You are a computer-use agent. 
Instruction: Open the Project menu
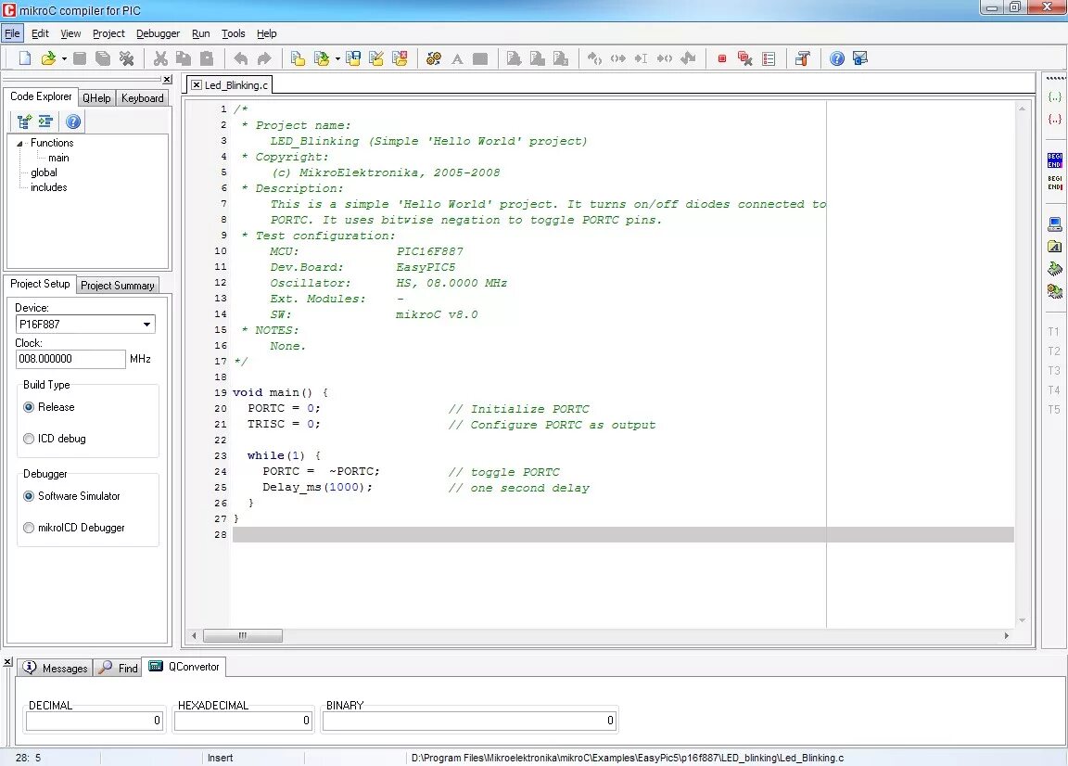[108, 33]
